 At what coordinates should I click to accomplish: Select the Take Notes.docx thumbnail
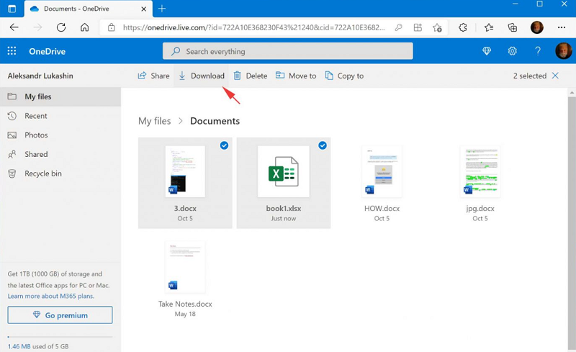(x=185, y=267)
